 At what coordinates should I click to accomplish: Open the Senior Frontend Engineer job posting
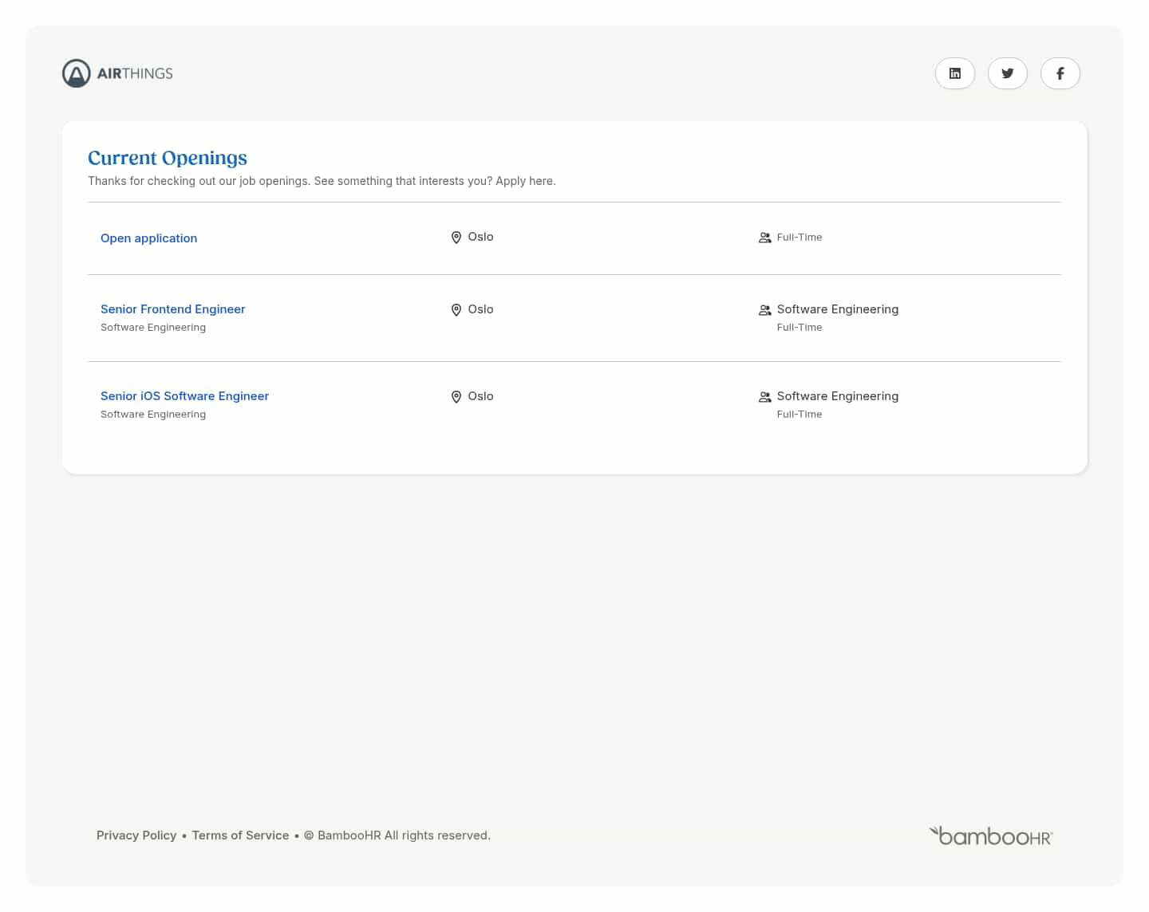click(172, 309)
